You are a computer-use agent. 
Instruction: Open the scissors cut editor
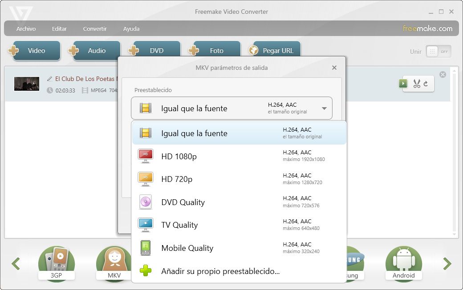(417, 83)
